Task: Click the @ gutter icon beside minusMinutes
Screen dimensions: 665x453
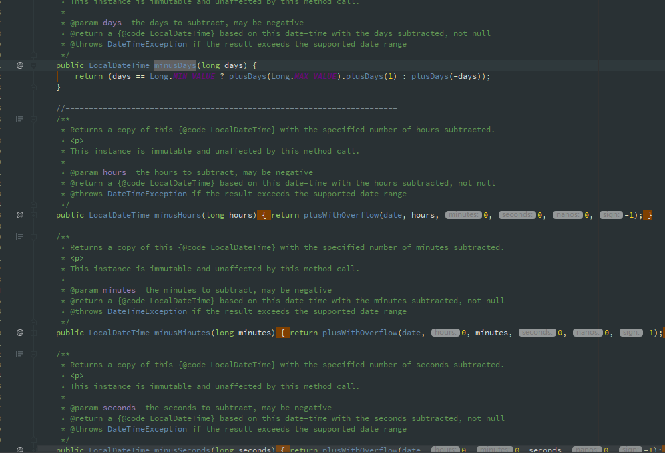Action: coord(20,333)
